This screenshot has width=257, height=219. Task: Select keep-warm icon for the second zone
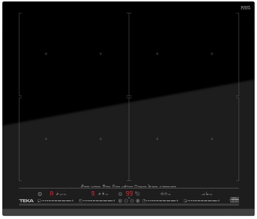click(x=107, y=194)
